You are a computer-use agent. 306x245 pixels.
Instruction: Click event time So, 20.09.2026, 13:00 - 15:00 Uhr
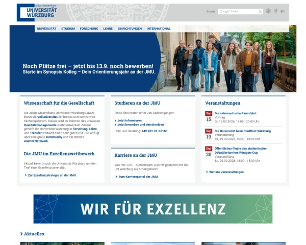pyautogui.click(x=237, y=161)
